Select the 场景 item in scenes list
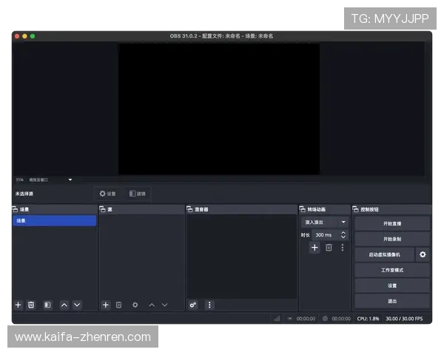This screenshot has height=355, width=444. [x=54, y=220]
